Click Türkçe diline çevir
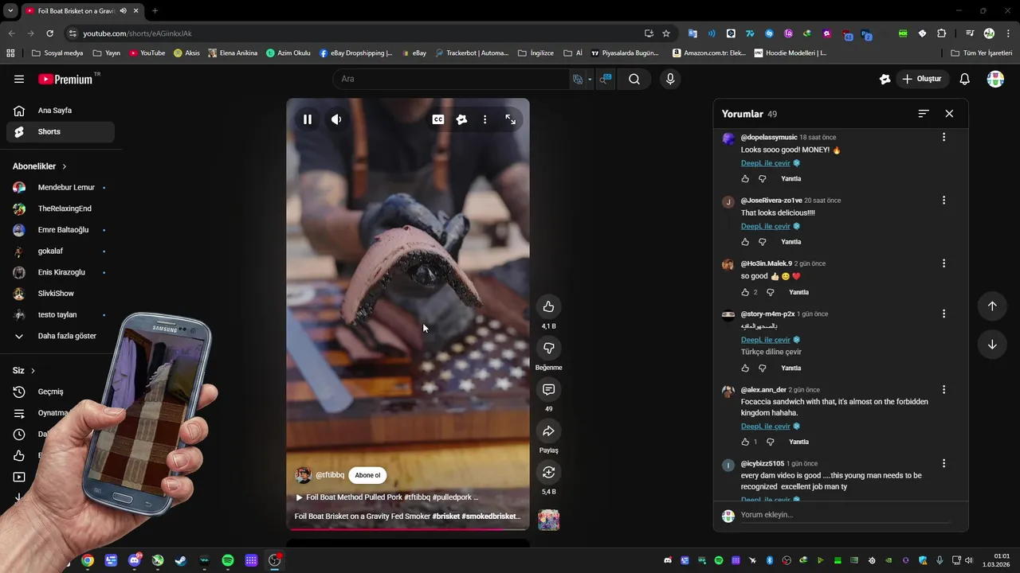Viewport: 1020px width, 573px height. pyautogui.click(x=771, y=352)
